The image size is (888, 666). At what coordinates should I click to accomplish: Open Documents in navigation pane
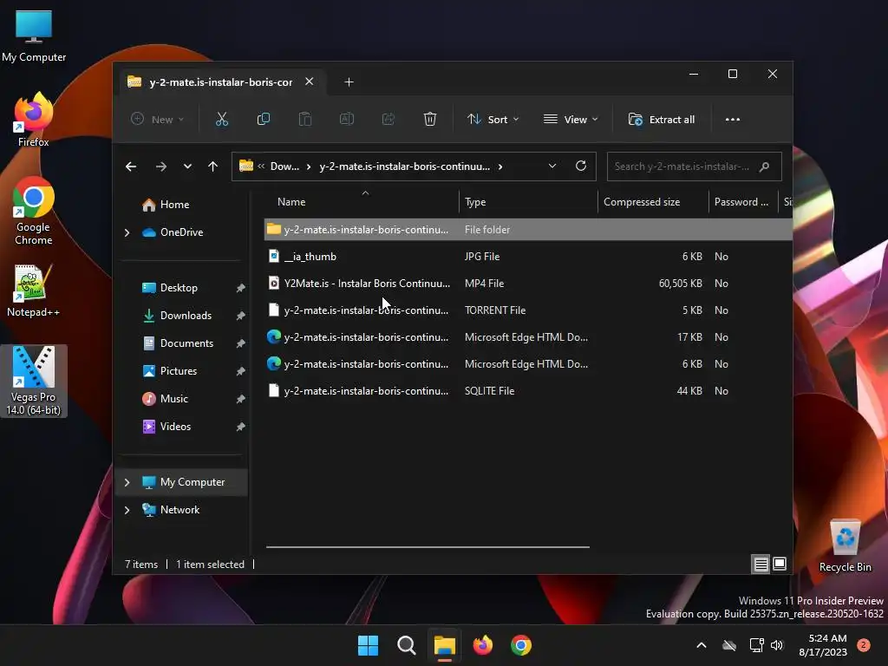click(186, 343)
